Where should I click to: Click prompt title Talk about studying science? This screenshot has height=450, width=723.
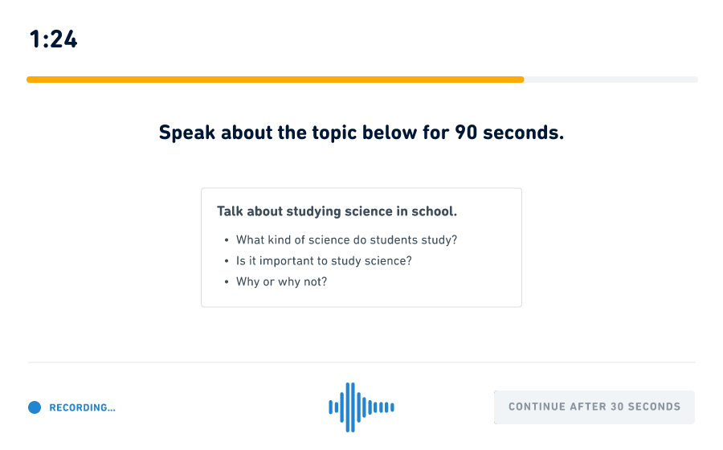(337, 211)
